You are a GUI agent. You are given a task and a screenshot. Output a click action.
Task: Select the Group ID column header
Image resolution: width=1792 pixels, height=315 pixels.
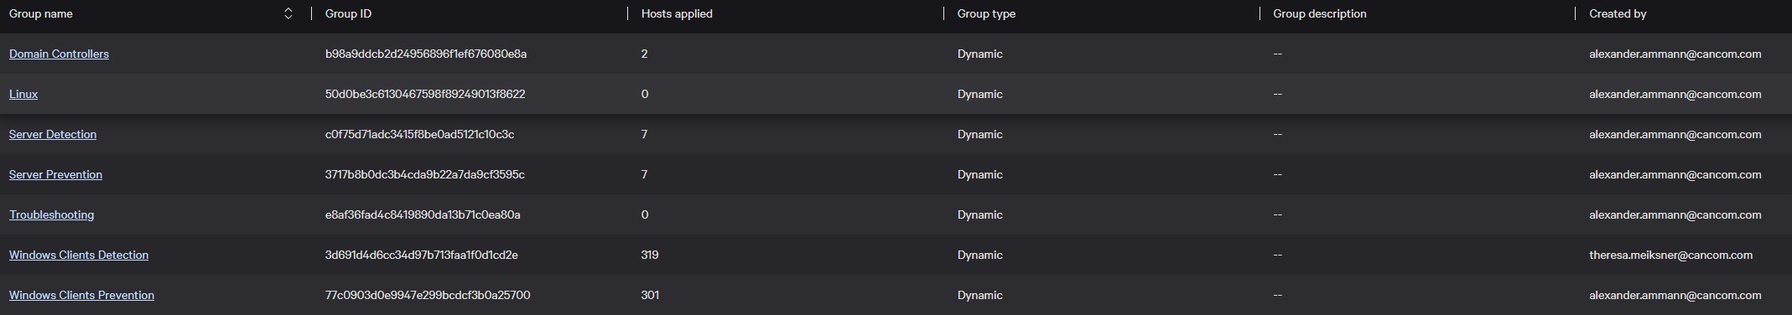348,13
